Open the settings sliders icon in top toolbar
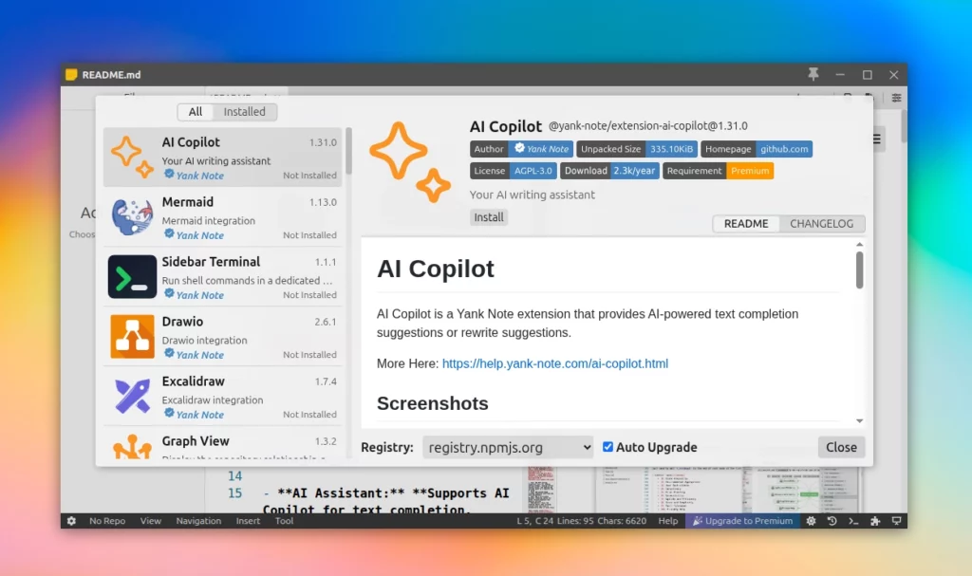 tap(896, 98)
